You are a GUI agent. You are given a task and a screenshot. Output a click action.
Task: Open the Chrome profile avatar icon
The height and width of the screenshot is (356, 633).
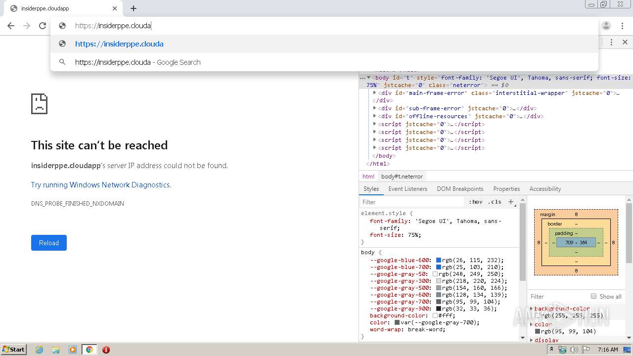pyautogui.click(x=606, y=26)
